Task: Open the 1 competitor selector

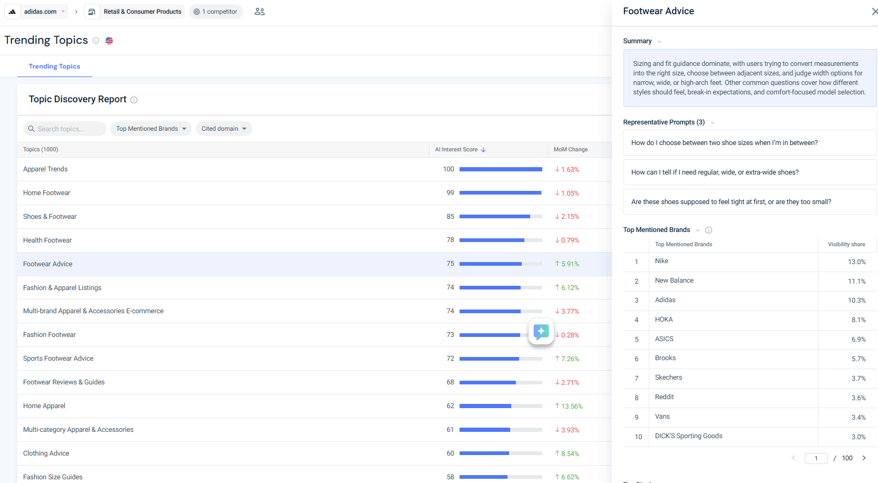Action: coord(216,12)
